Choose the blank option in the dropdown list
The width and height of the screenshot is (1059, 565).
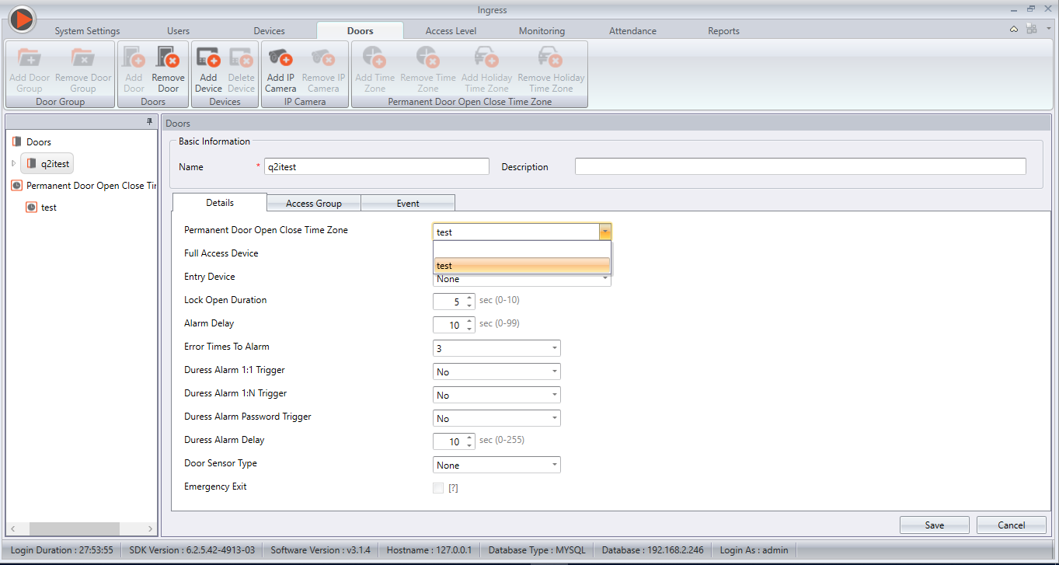tap(522, 249)
